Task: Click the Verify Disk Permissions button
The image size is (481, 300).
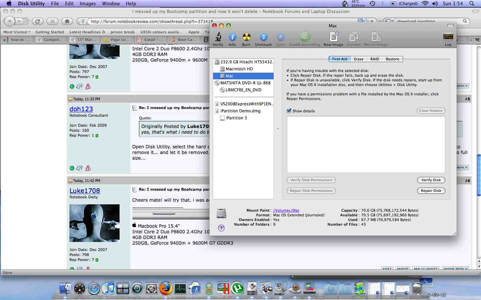Action: 311,180
